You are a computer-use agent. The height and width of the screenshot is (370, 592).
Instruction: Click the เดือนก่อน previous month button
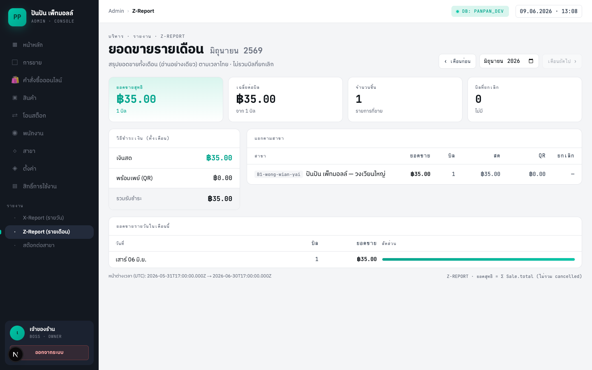457,61
